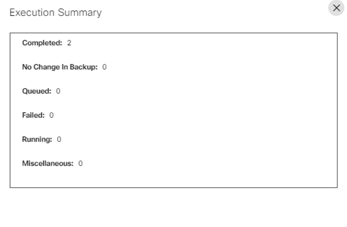Screen dimensions: 347x227
Task: Select the Completed label
Action: point(42,43)
